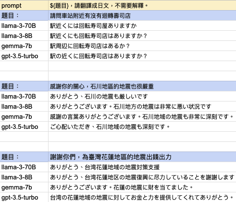236x202 pixels.
Task: Select the prompt label cell
Action: point(24,5)
